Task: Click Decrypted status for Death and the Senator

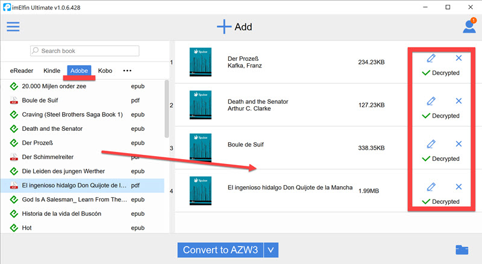Action: [x=441, y=116]
